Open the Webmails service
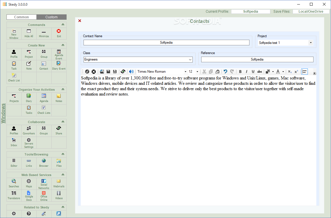Viewport: 331px width, 218px height. (x=59, y=184)
